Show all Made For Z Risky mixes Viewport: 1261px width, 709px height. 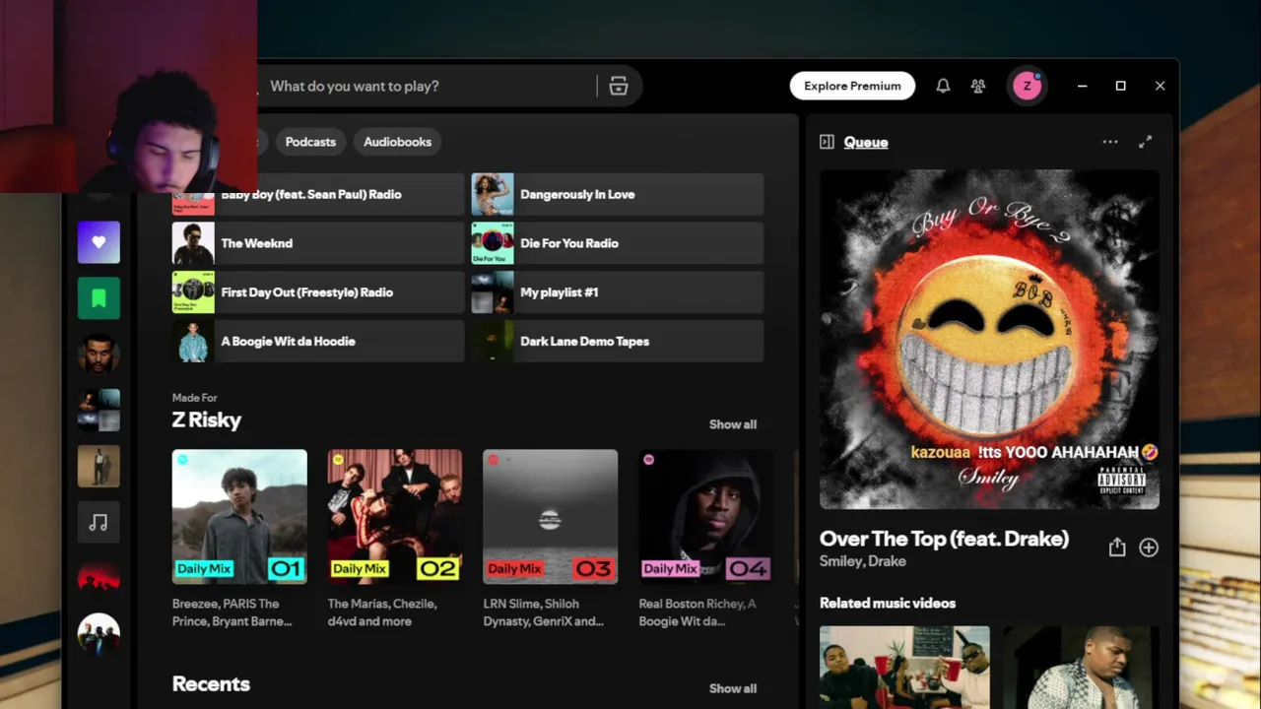(x=733, y=424)
